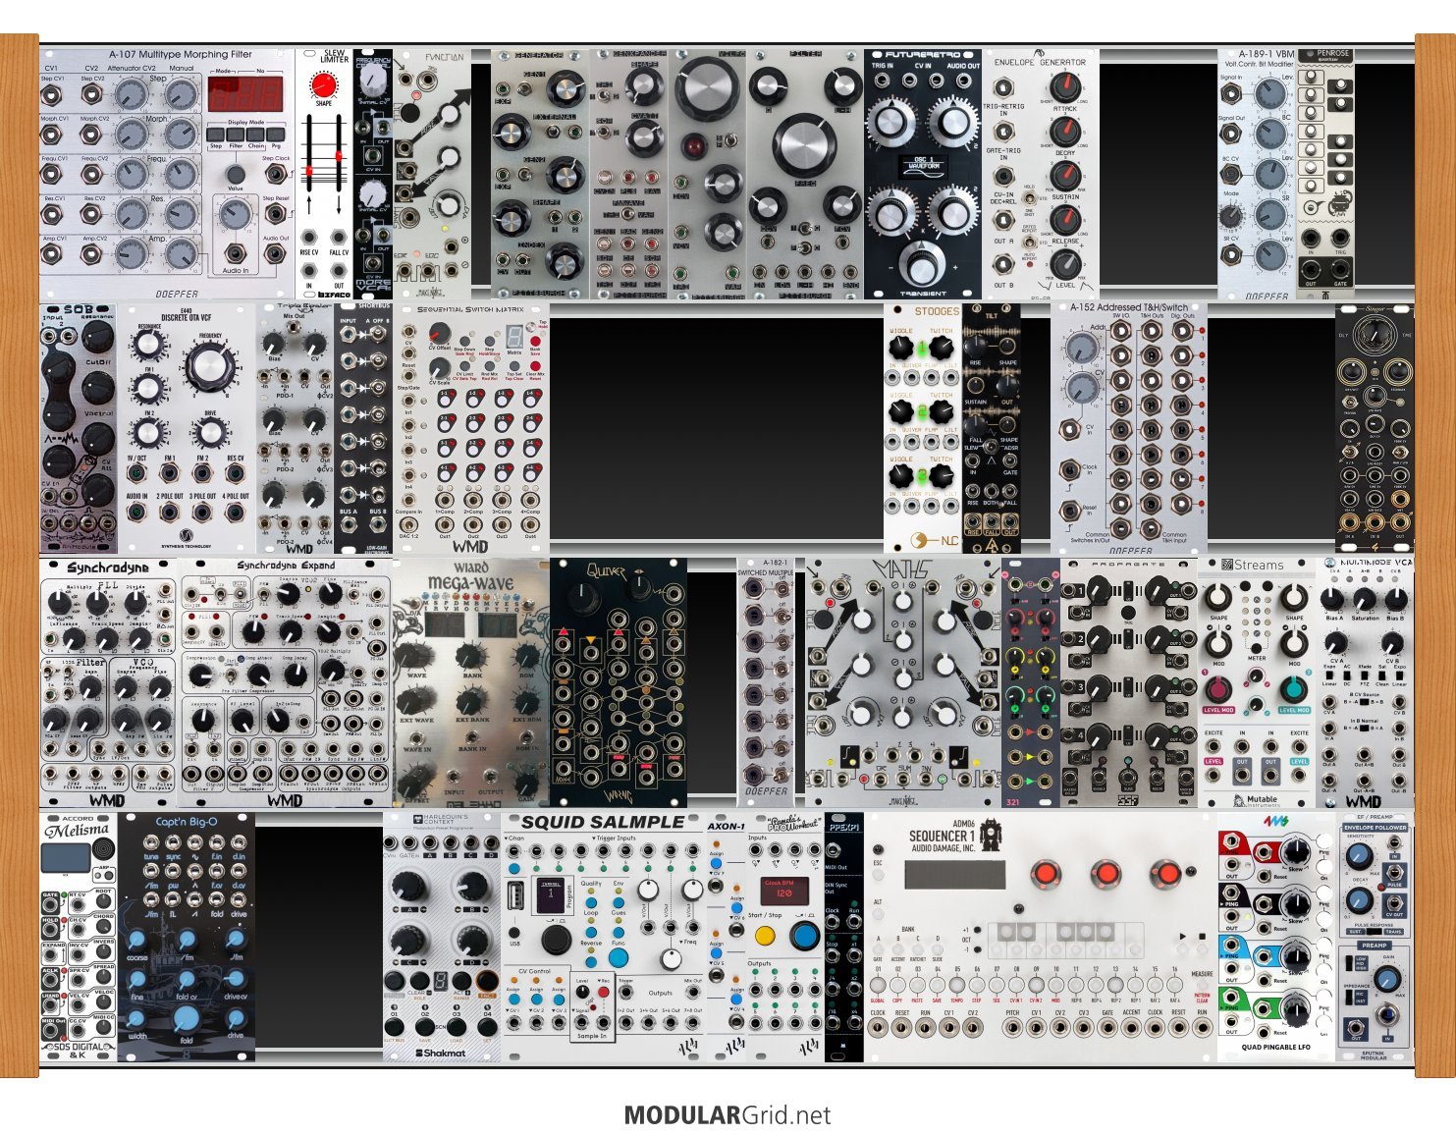
Task: Select the Stooges module
Action: 923,428
